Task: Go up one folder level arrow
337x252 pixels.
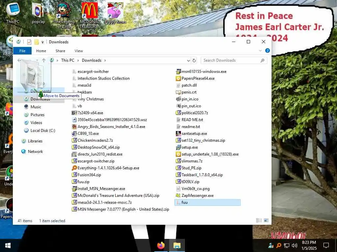Action: [x=44, y=60]
